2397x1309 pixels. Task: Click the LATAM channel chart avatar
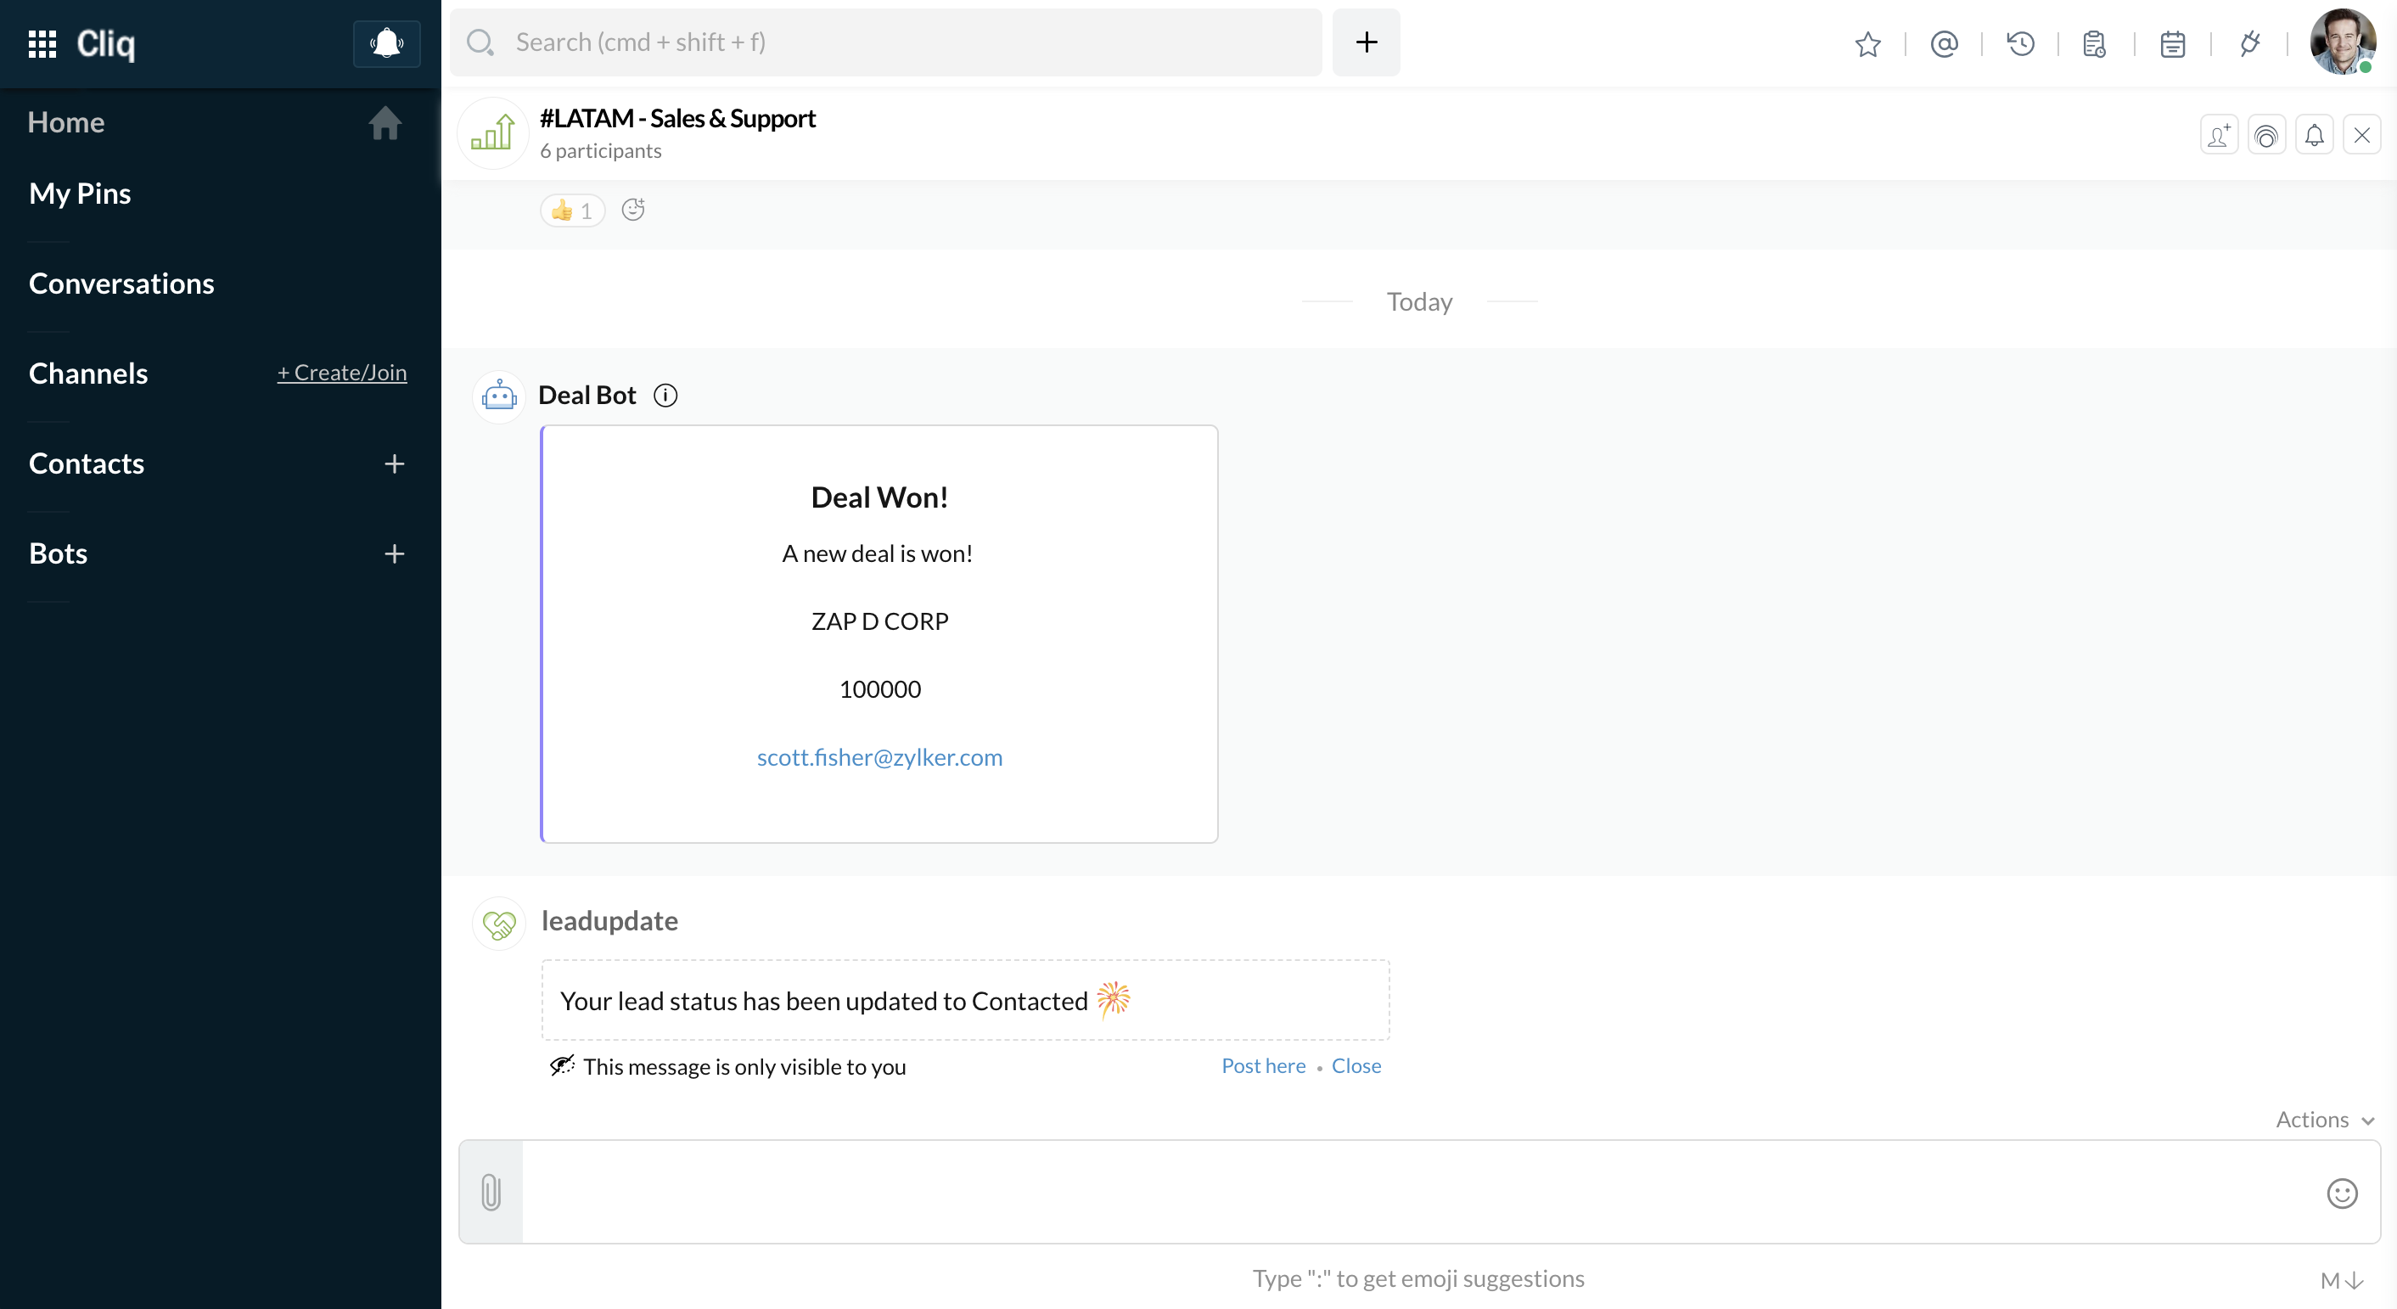point(493,133)
